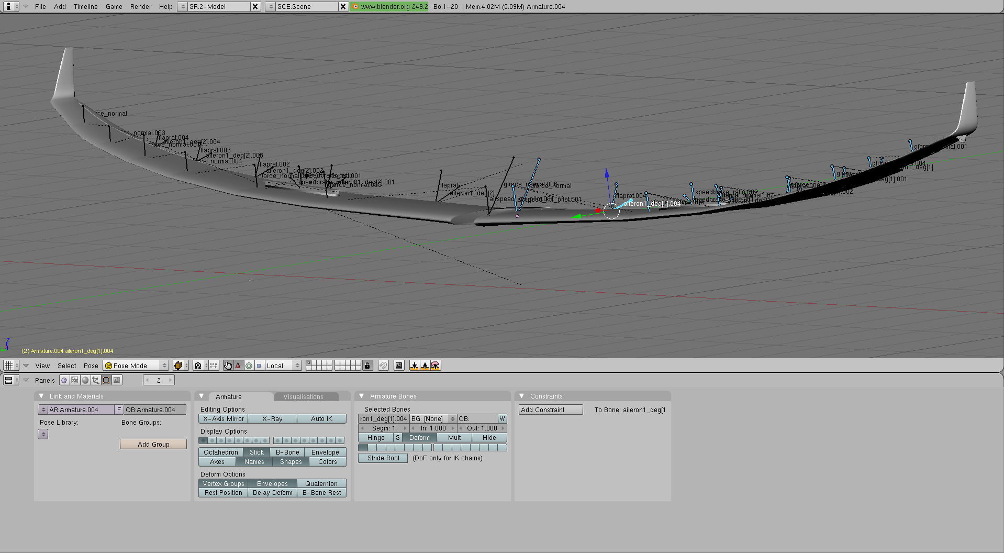Turn off the Deform toggle for bone

(419, 438)
